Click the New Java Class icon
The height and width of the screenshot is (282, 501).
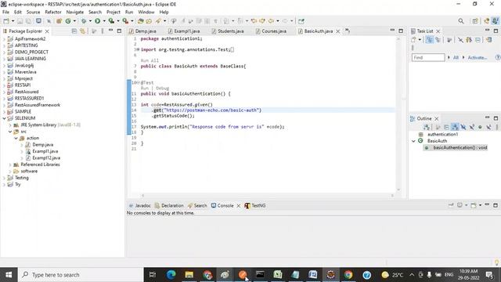tap(68, 21)
